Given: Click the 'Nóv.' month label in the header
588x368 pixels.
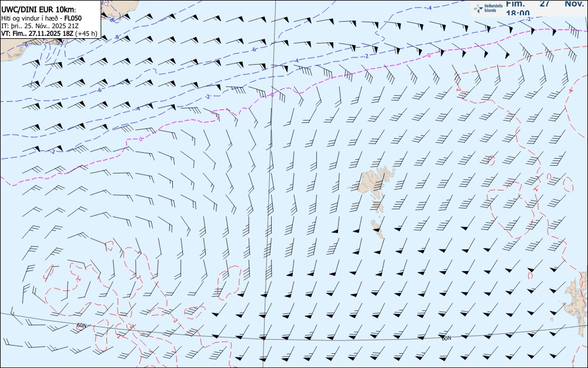Looking at the screenshot, I should pyautogui.click(x=574, y=4).
